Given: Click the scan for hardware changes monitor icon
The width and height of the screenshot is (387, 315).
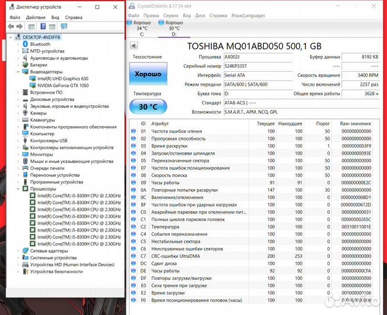Looking at the screenshot, I should (64, 26).
